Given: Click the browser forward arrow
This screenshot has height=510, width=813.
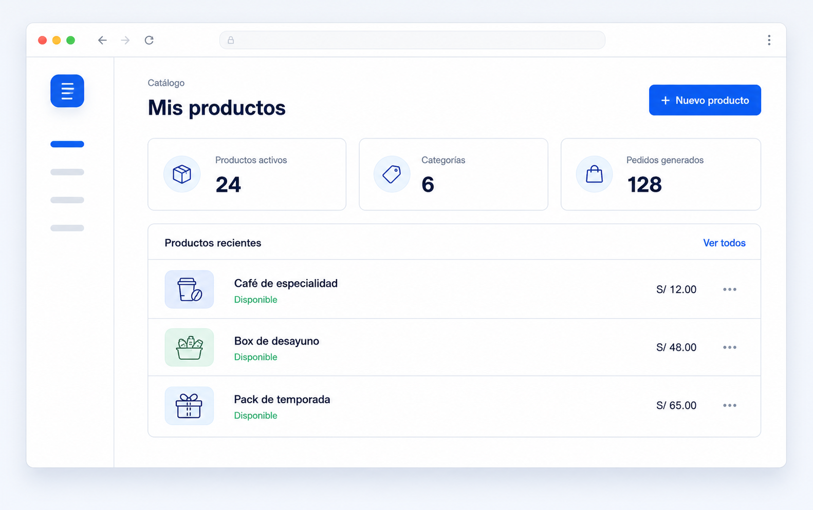Looking at the screenshot, I should 125,40.
